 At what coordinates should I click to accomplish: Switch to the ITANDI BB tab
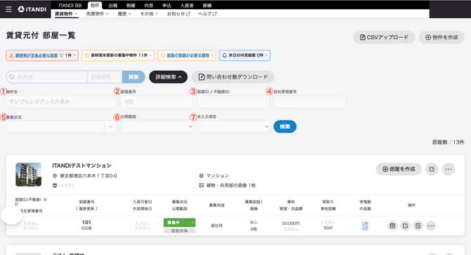[70, 6]
